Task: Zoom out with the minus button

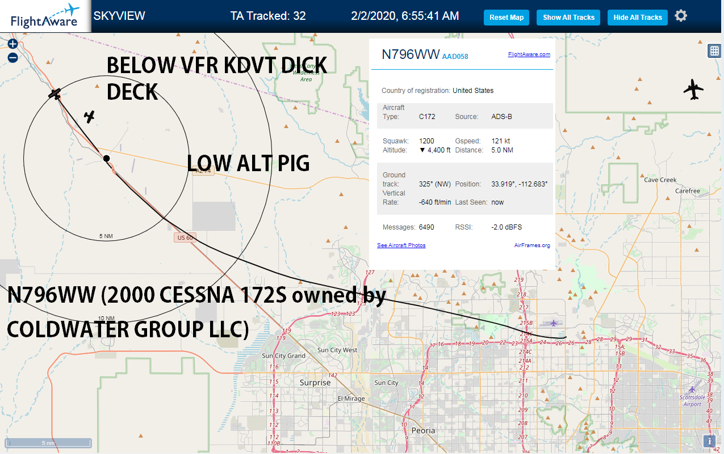Action: click(12, 57)
